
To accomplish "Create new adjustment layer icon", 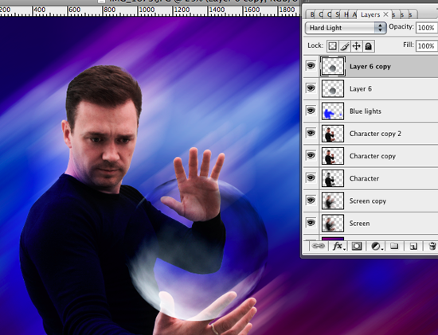I will (x=376, y=246).
